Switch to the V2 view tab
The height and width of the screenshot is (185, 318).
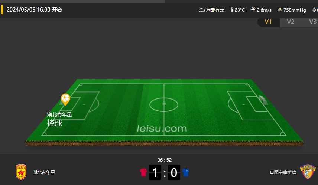[291, 22]
